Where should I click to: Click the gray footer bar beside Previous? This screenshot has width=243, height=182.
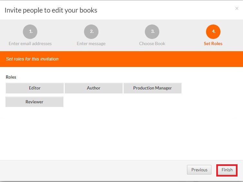97,170
